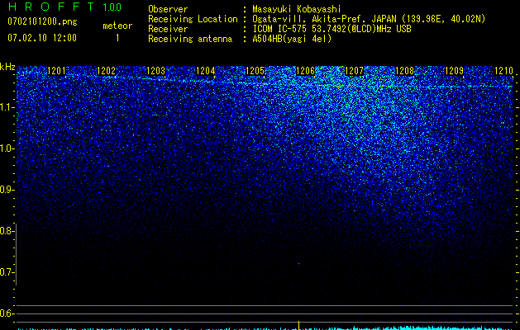Viewport: 520px width, 330px height.
Task: Click the Receiving Location label
Action: pyautogui.click(x=193, y=19)
